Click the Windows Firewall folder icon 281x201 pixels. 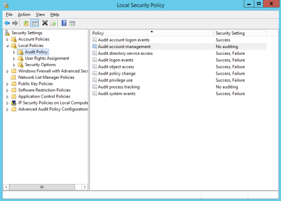point(14,71)
